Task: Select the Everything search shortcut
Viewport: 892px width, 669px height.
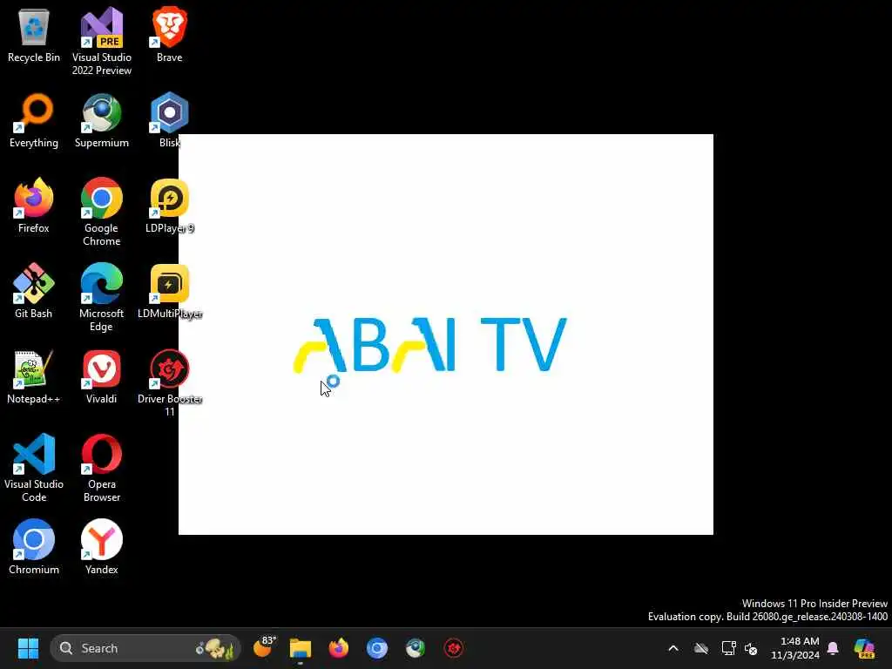Action: pos(34,120)
